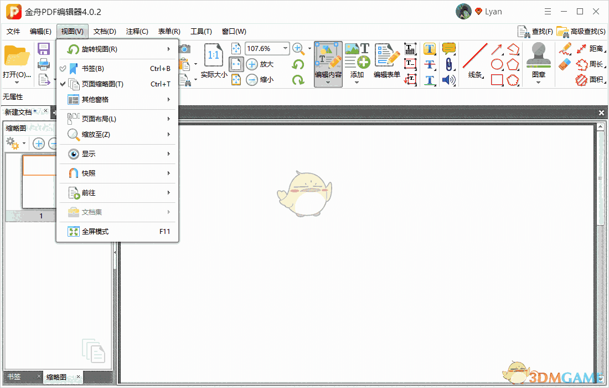Click the Area (面积) measurement tool

[590, 79]
